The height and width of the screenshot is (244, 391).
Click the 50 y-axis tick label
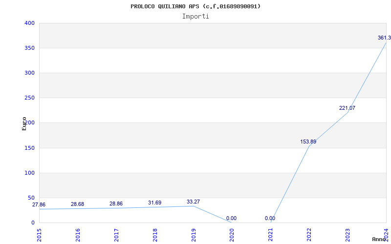click(x=31, y=198)
